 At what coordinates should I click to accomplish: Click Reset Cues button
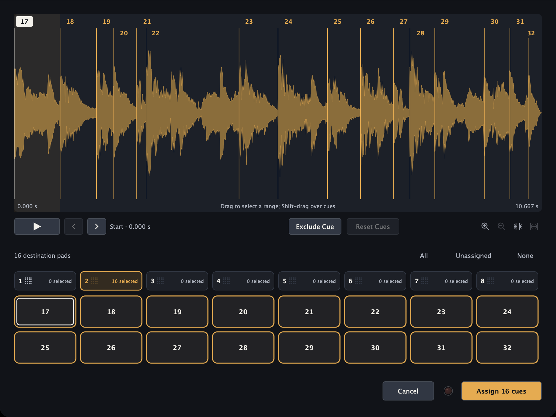(x=373, y=226)
